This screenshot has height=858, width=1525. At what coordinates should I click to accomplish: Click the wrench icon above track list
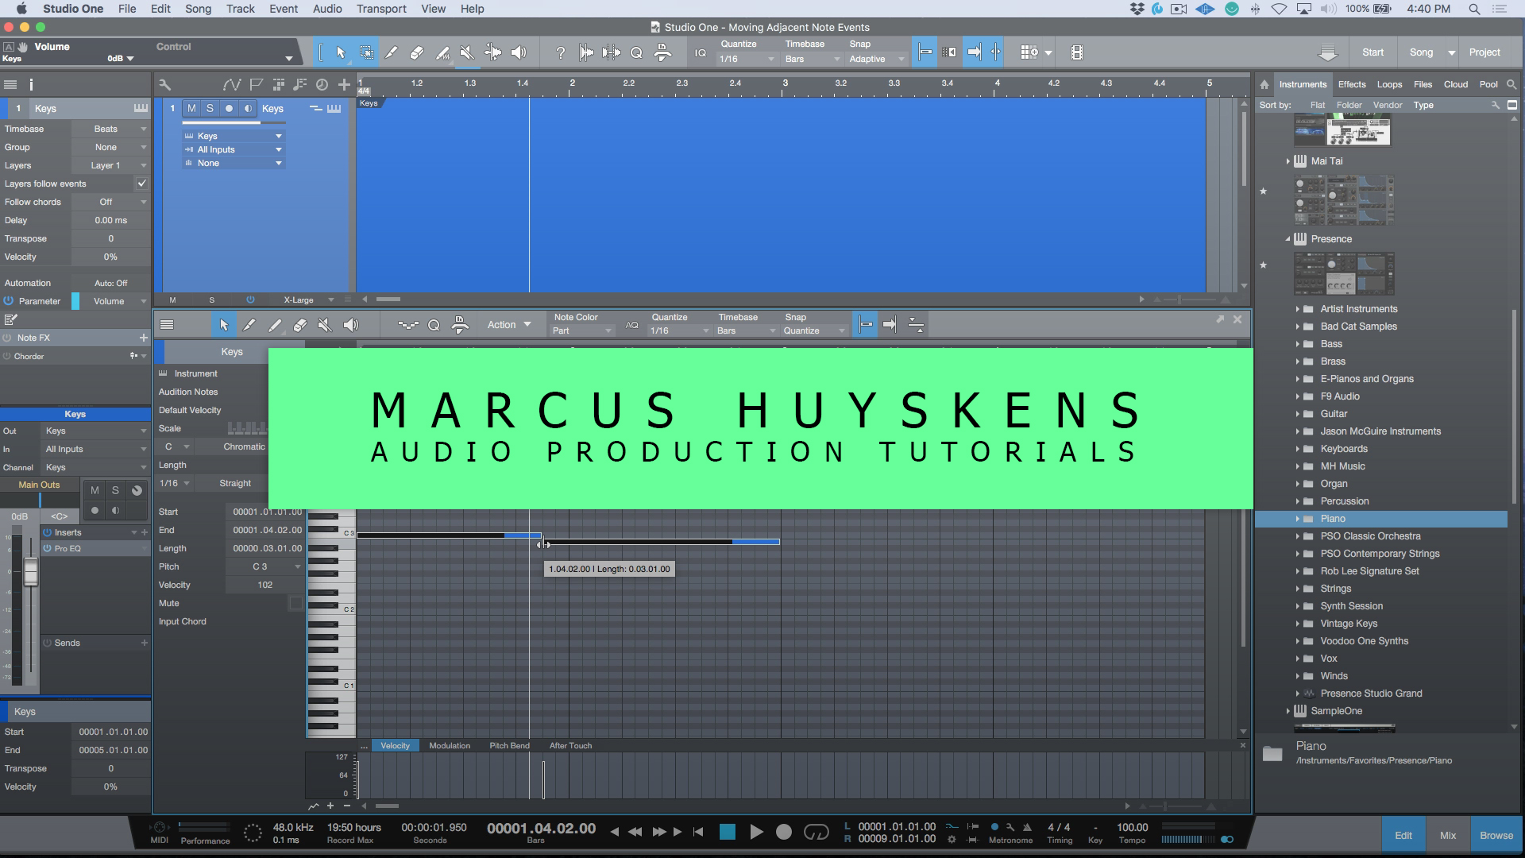[x=164, y=84]
